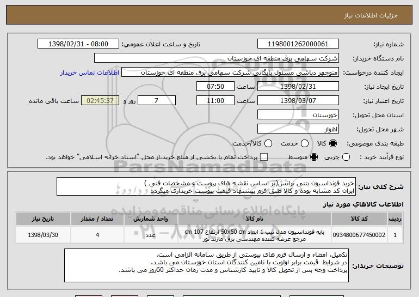Click the request creator name field
This screenshot has height=297, width=419.
[x=230, y=72]
